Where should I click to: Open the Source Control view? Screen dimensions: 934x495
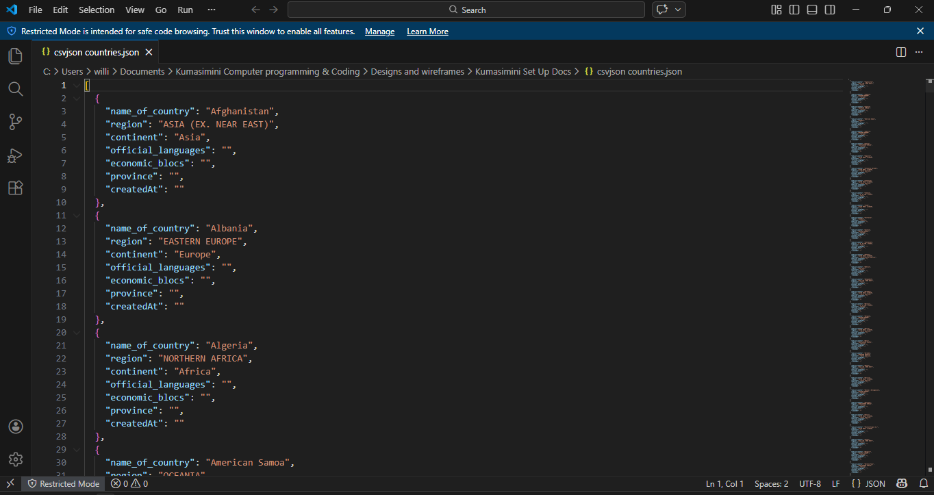coord(15,122)
